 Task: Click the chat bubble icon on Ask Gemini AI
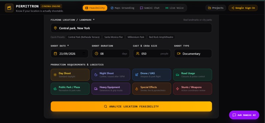tap(234, 115)
